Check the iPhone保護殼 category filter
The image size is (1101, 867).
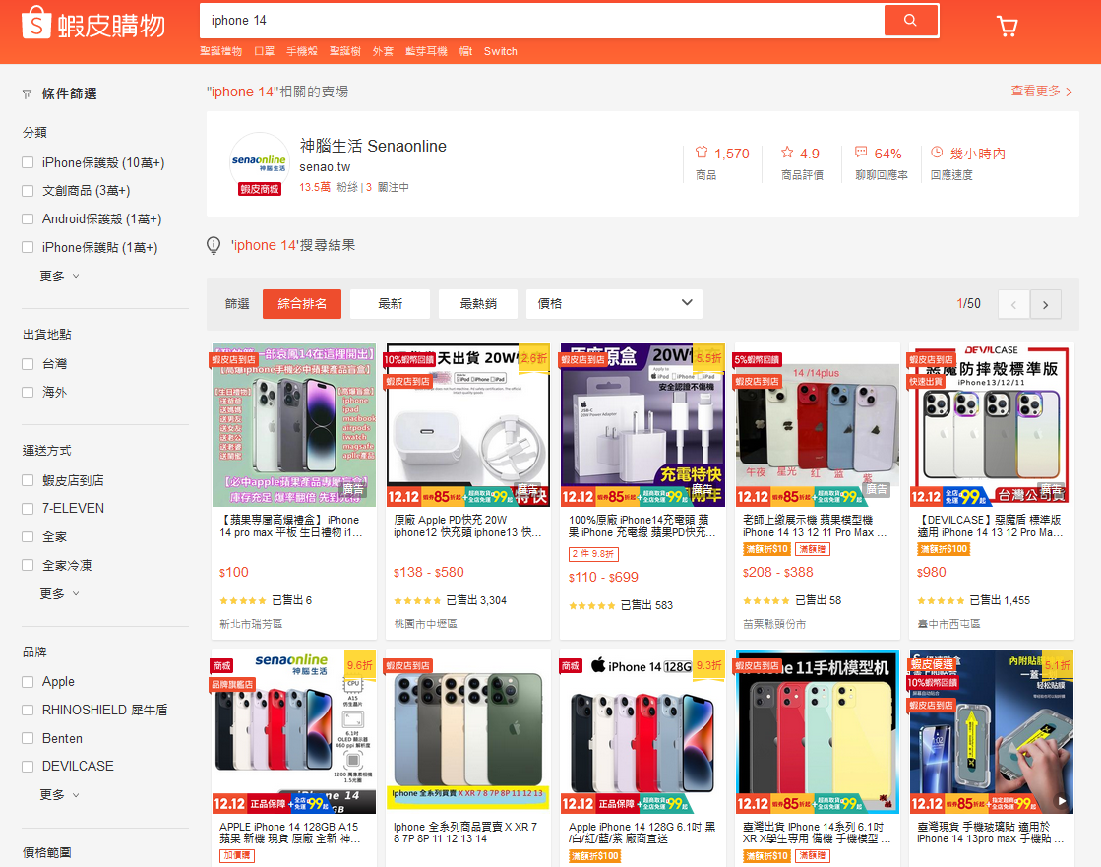click(29, 162)
